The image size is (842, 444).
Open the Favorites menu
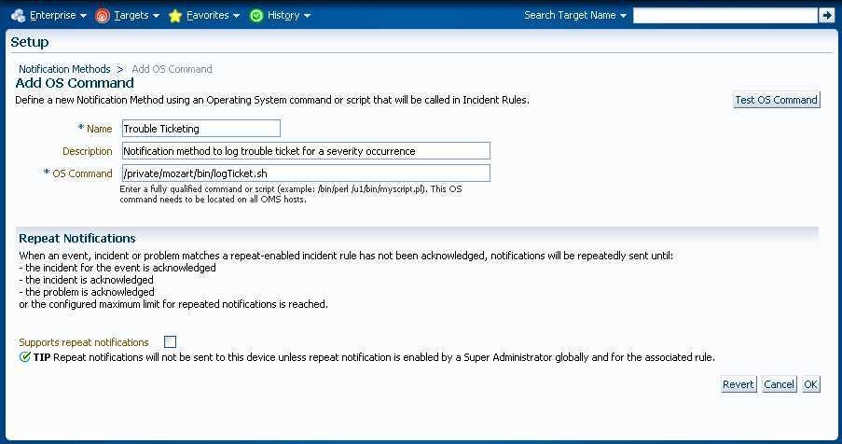click(x=207, y=16)
